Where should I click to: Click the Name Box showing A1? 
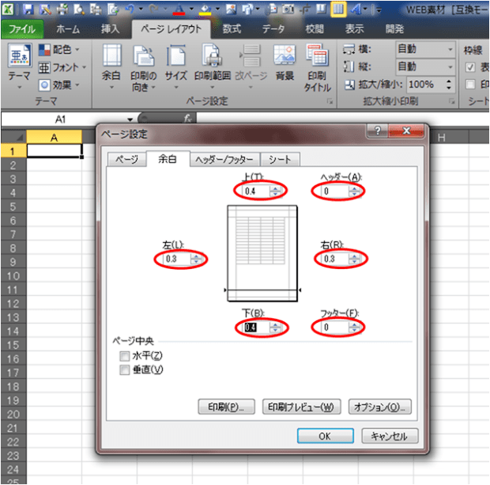point(62,119)
